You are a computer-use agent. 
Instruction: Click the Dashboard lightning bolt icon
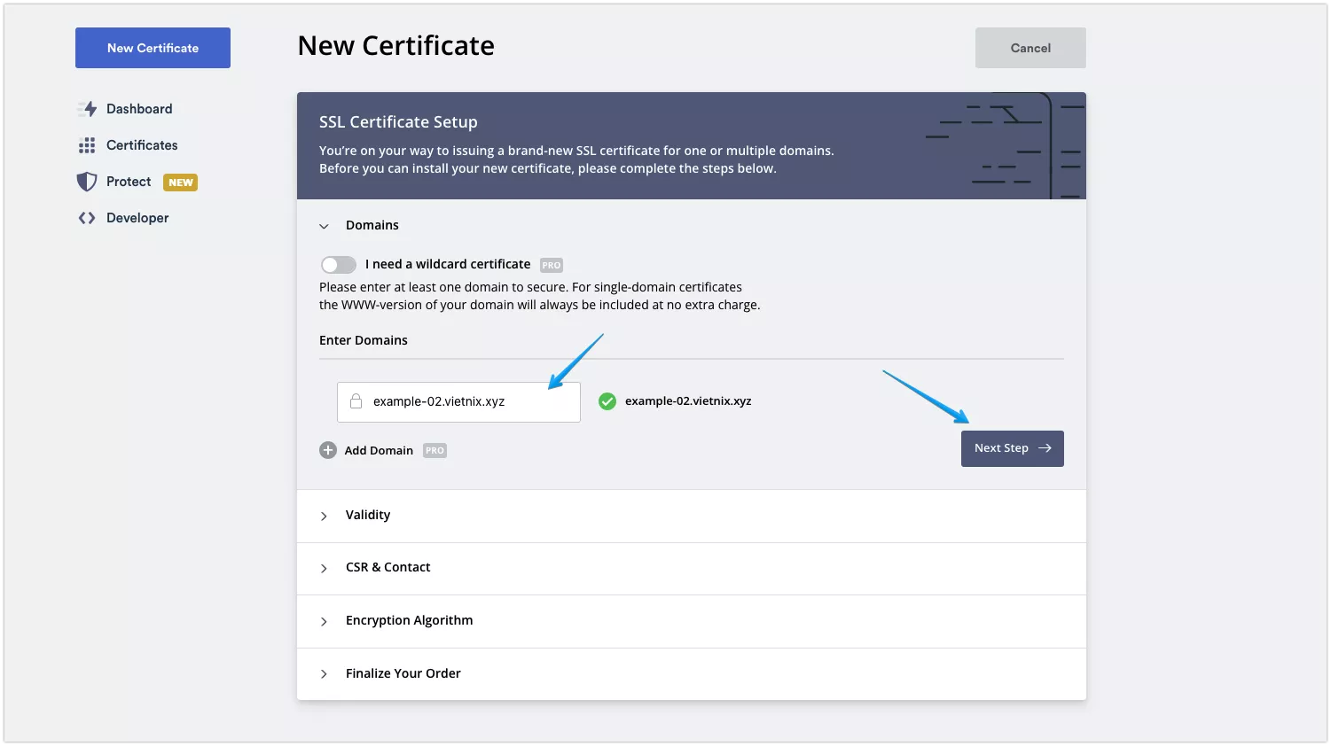pos(88,108)
